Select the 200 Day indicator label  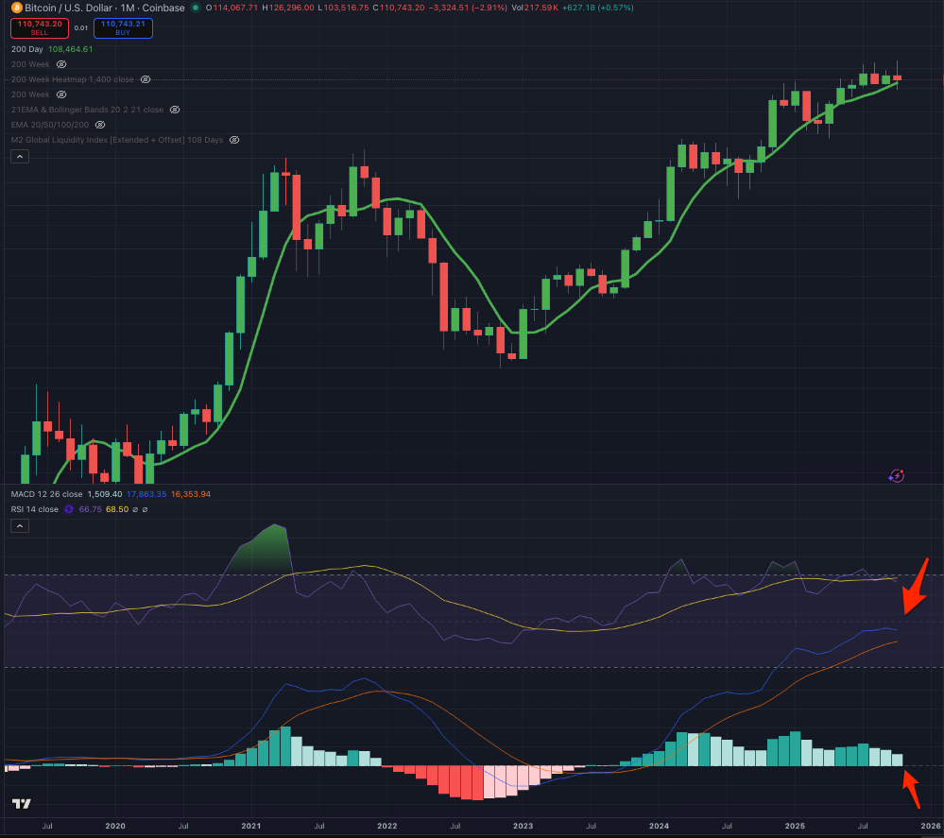coord(27,49)
